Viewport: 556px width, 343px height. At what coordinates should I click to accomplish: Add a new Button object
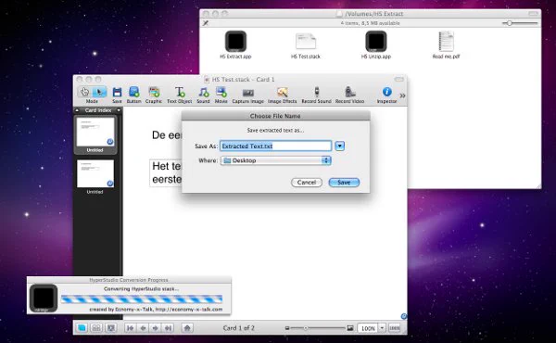pos(133,92)
